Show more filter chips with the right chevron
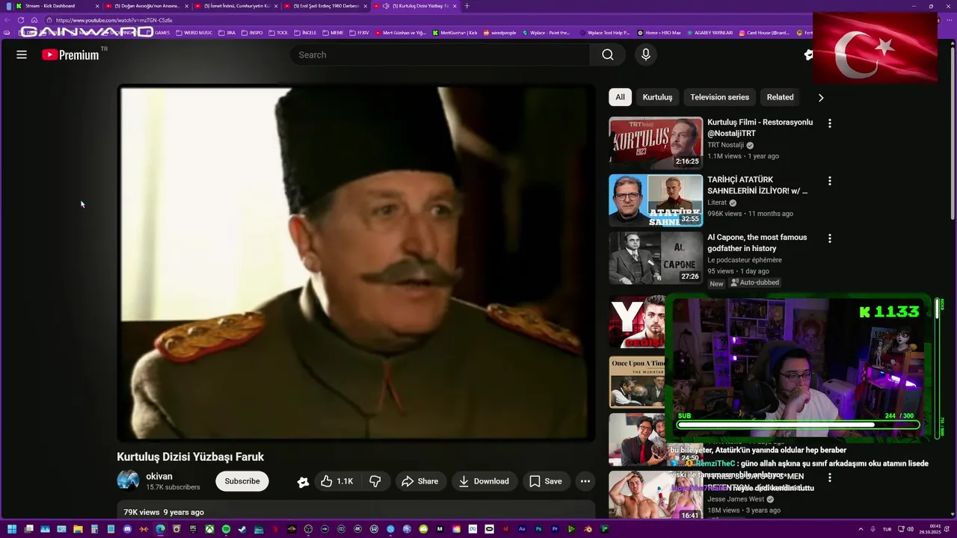The width and height of the screenshot is (957, 538). [x=821, y=97]
